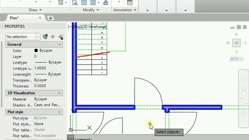Click the S compass direction on ViewCube
This screenshot has height=140, width=249.
[x=237, y=52]
